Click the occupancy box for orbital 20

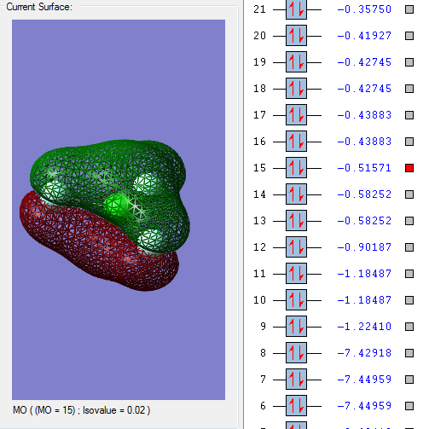click(x=296, y=36)
